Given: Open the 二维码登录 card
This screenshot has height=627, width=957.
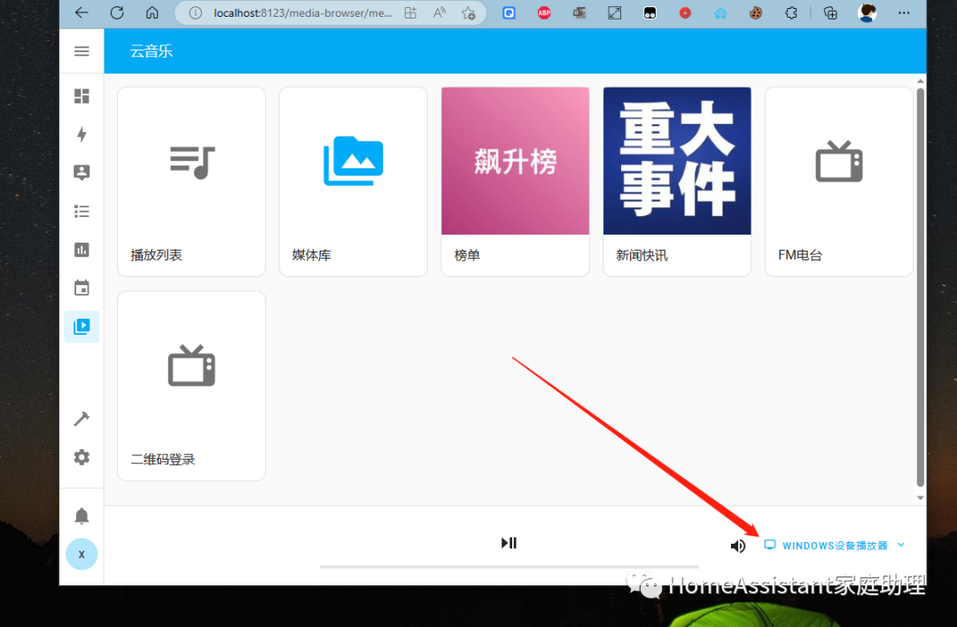Looking at the screenshot, I should tap(191, 386).
